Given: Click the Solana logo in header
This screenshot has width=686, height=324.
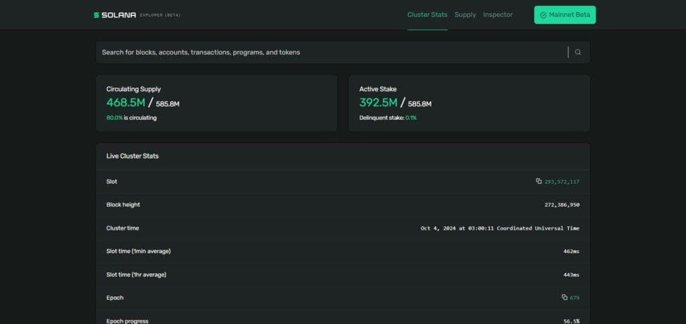Looking at the screenshot, I should pyautogui.click(x=115, y=15).
